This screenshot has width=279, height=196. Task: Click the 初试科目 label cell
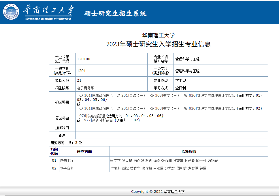(x=62, y=102)
